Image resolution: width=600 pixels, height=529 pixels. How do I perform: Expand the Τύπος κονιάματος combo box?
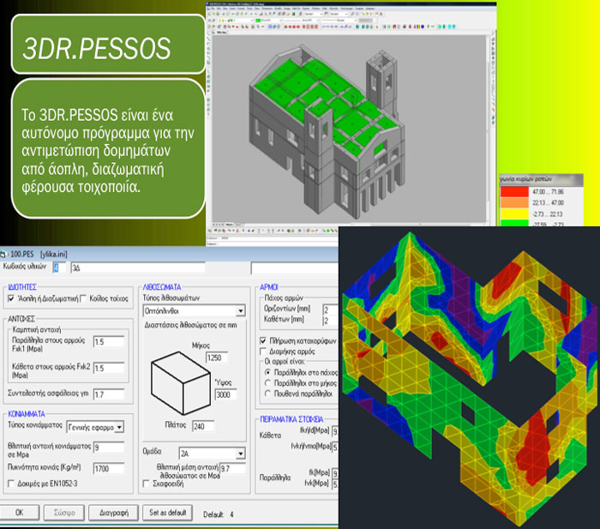(119, 427)
